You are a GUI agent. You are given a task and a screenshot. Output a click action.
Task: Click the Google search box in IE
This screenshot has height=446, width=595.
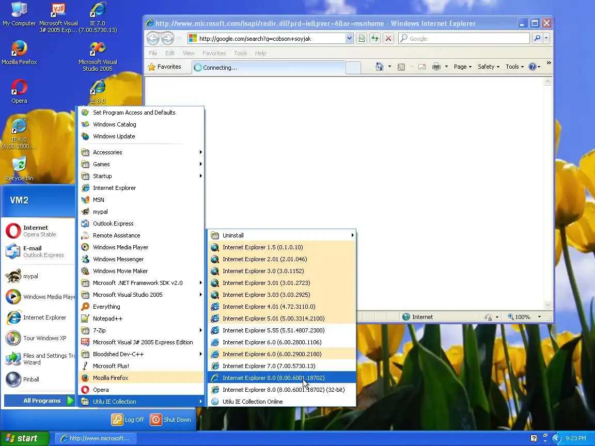point(464,38)
